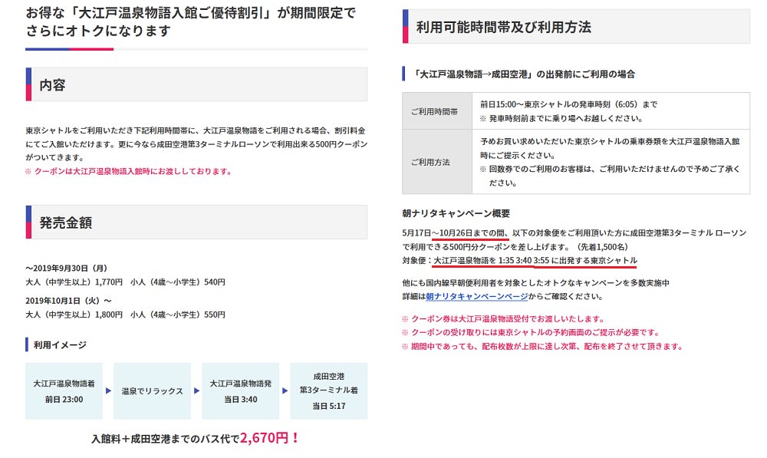Click the 前日15:00～東京シャトルの発車時刻 text
The image size is (767, 458).
point(568,104)
